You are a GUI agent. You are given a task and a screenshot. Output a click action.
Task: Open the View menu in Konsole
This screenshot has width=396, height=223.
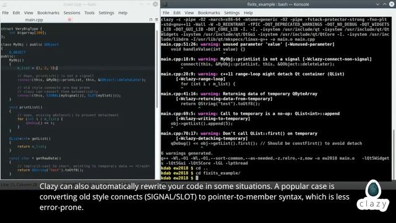coord(189,12)
